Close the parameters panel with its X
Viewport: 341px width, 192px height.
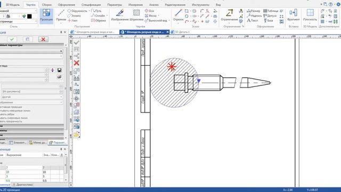65,32
